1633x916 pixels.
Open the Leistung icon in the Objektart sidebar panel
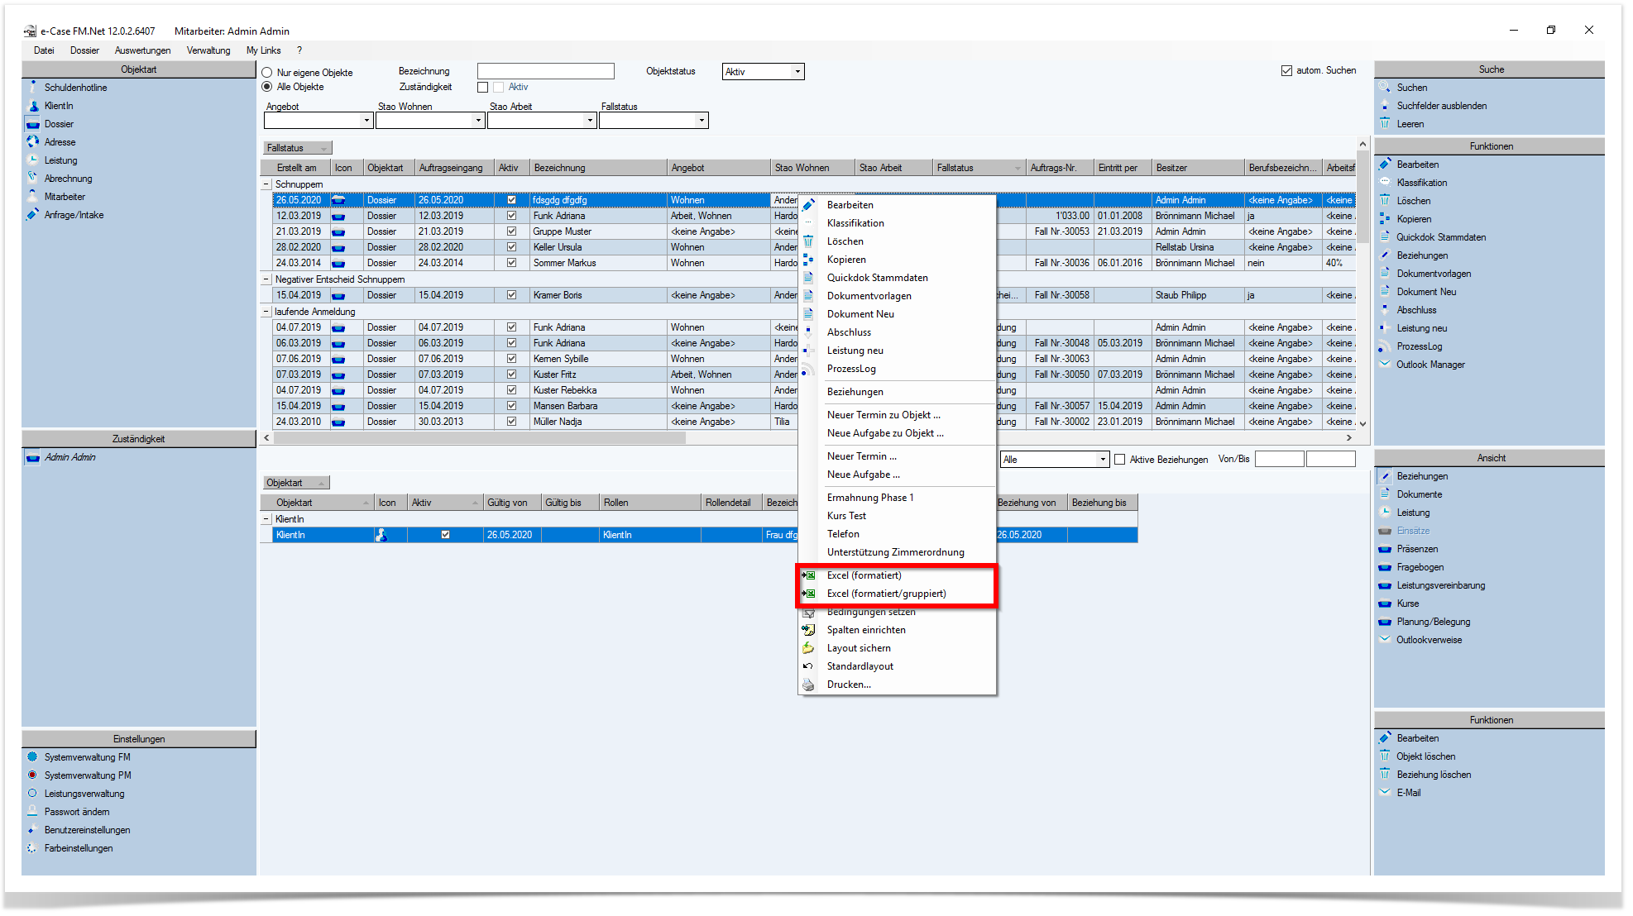coord(32,160)
